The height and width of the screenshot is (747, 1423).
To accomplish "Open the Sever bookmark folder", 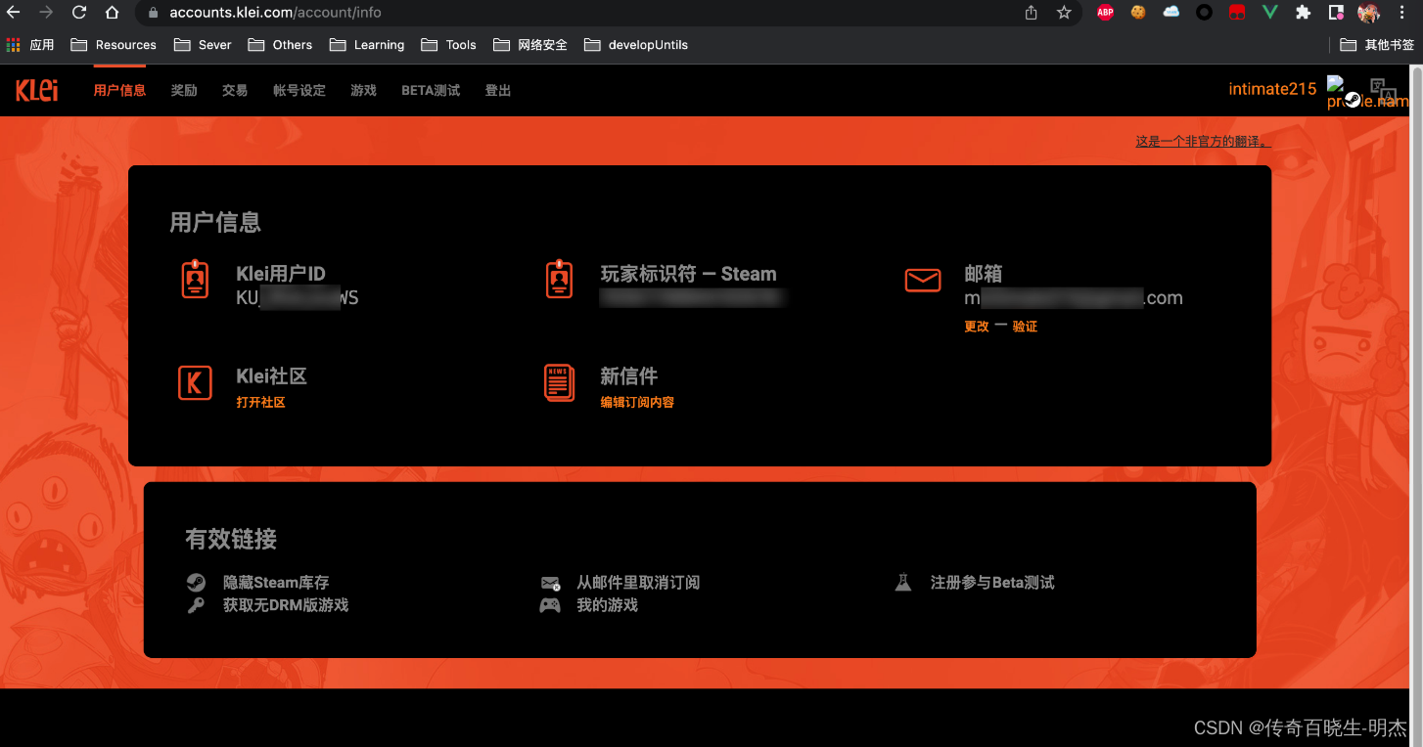I will point(203,45).
